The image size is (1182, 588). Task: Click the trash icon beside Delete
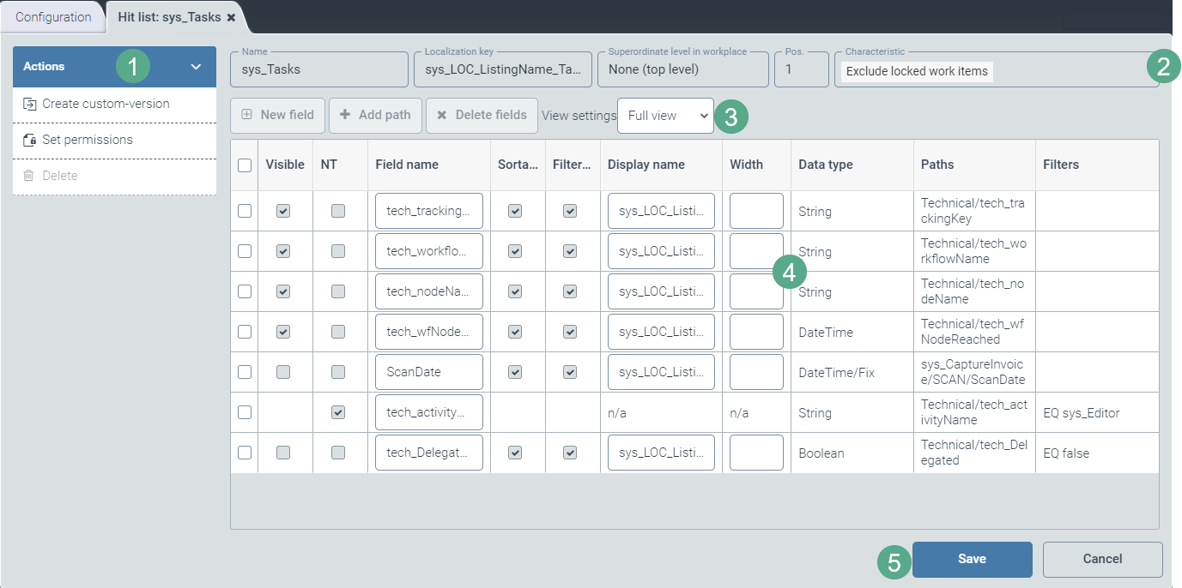(x=29, y=176)
